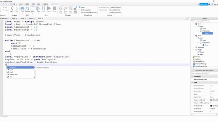Click Reload Script action
The height and width of the screenshot is (122, 218).
click(103, 10)
